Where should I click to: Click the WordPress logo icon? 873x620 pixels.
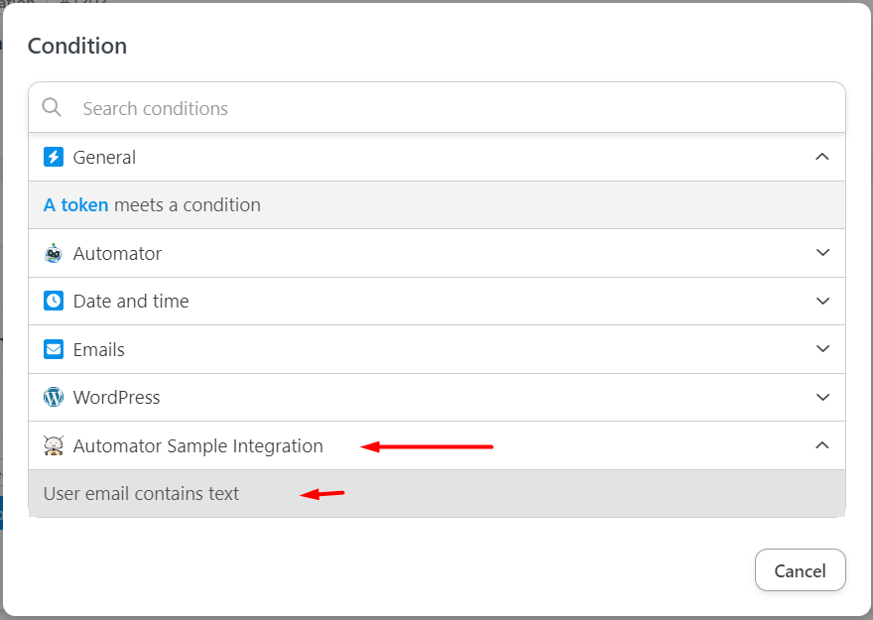point(54,397)
